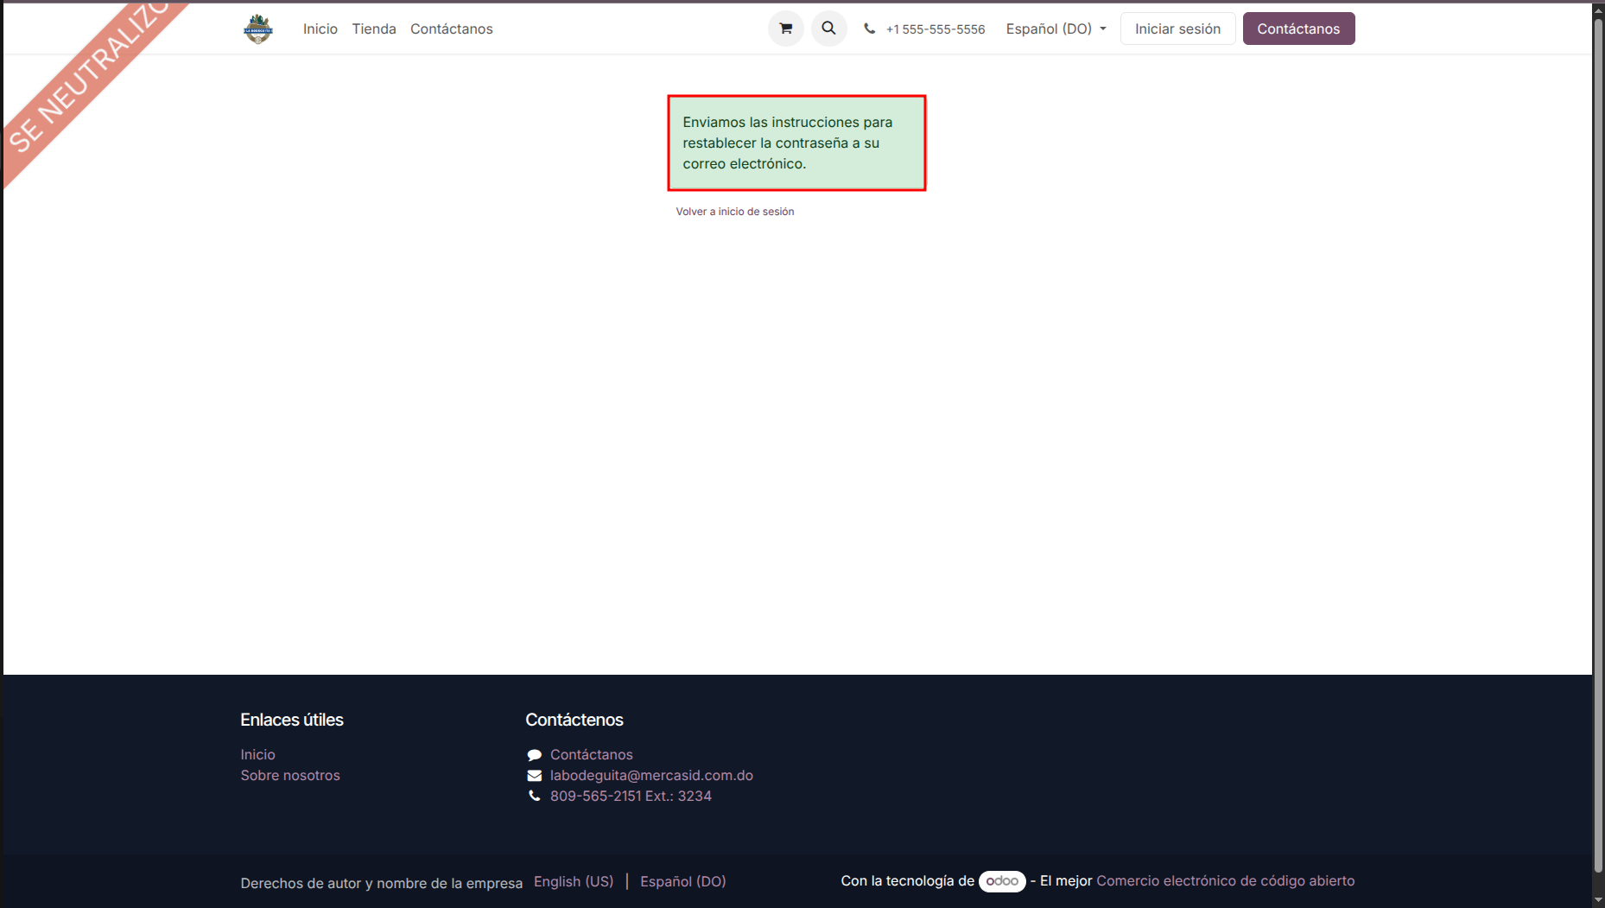Click the Odoo logo badge
The image size is (1605, 908).
click(x=1002, y=881)
